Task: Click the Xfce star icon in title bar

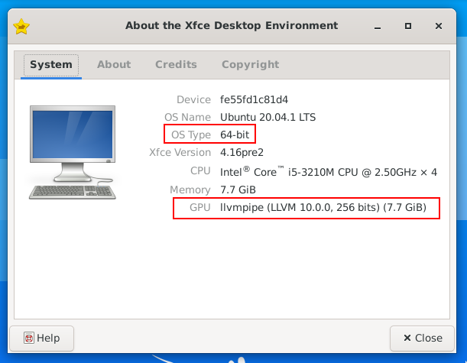Action: pos(21,27)
